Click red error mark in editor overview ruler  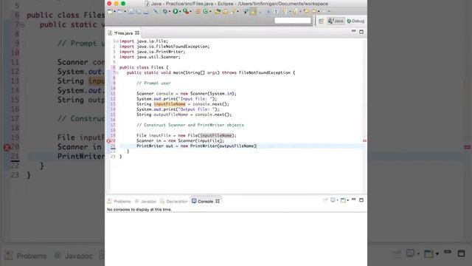364,140
